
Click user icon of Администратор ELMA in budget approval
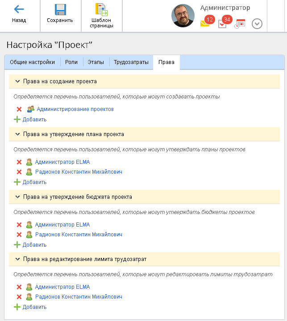pos(29,225)
